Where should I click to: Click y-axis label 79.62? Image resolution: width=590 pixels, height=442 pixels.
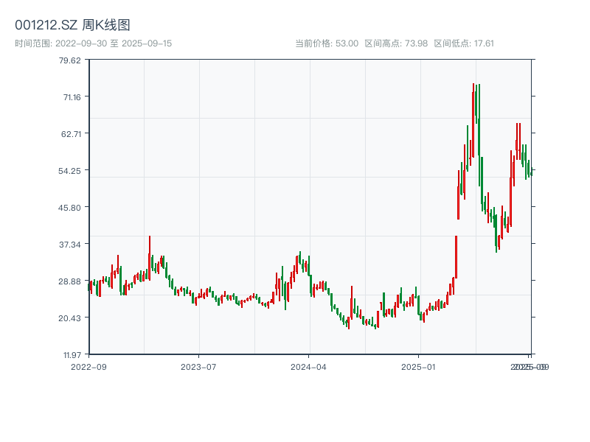point(70,60)
